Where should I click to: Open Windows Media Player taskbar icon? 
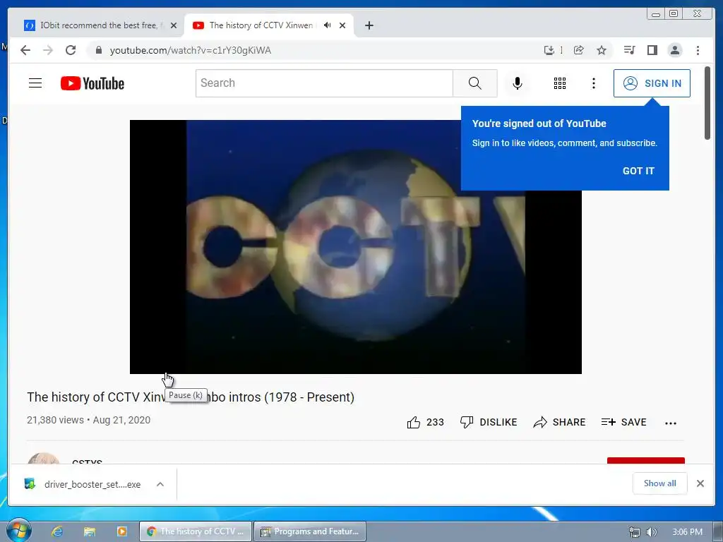[x=121, y=531]
